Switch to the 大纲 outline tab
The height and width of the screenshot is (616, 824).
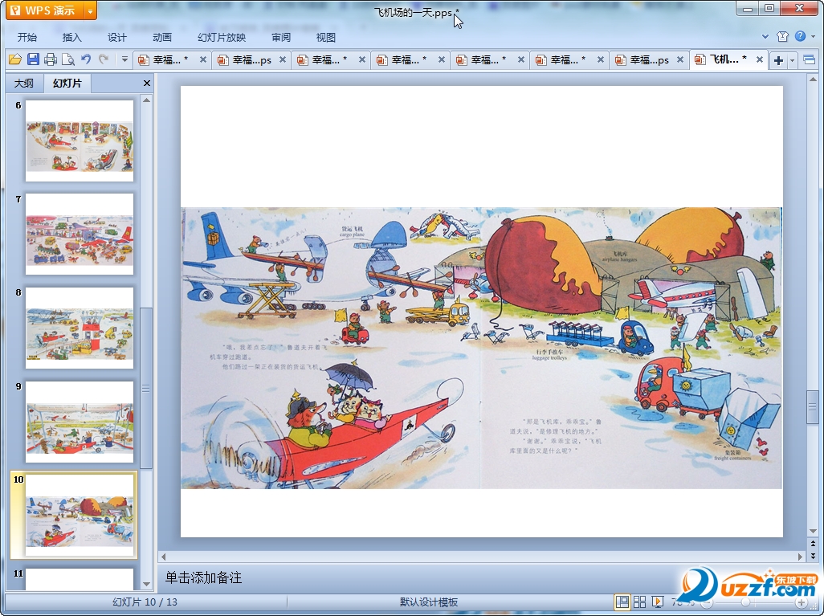pyautogui.click(x=23, y=83)
